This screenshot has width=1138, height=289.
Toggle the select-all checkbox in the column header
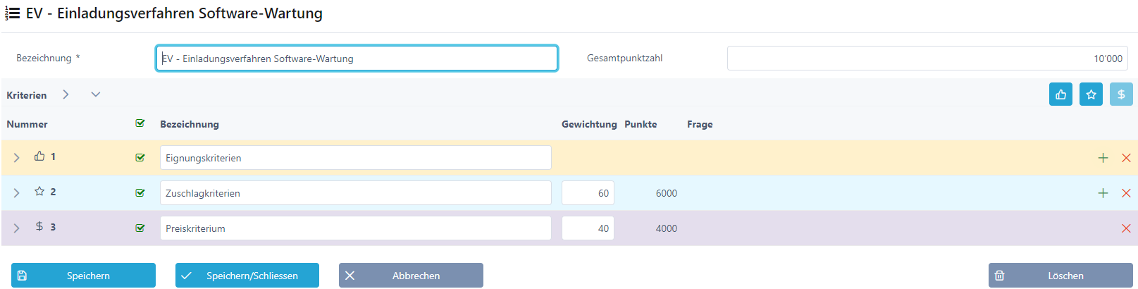[140, 123]
